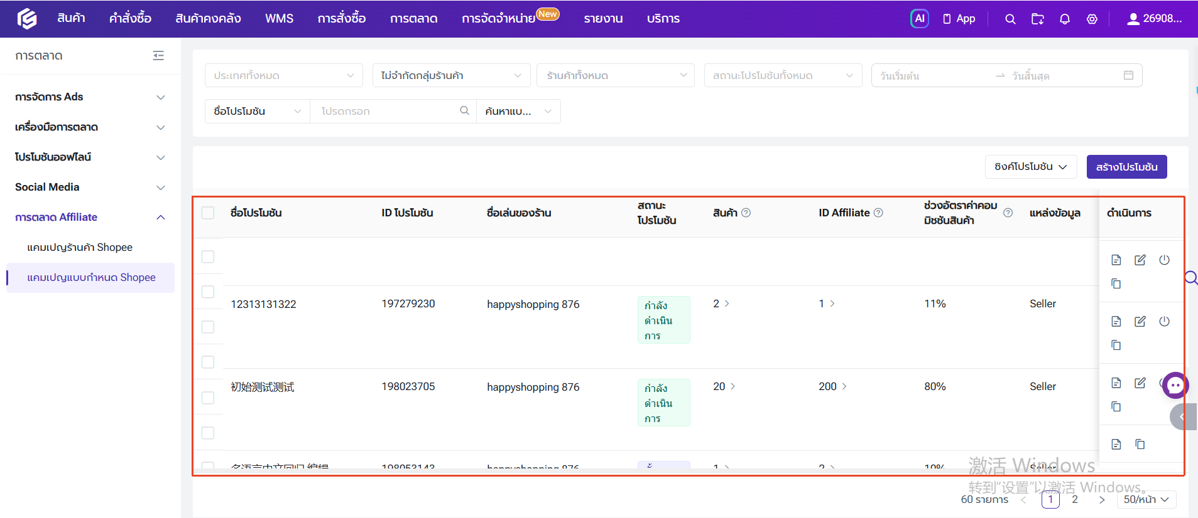The image size is (1198, 518).
Task: Tick the first checkbox below the header
Action: coord(208,256)
